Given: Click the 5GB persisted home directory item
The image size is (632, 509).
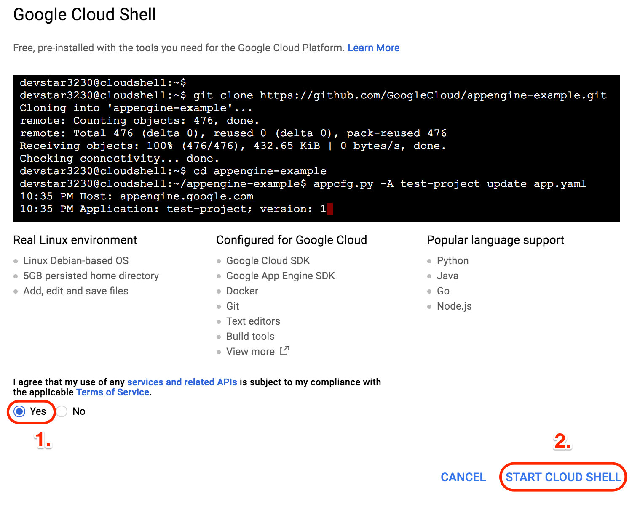Looking at the screenshot, I should [91, 276].
